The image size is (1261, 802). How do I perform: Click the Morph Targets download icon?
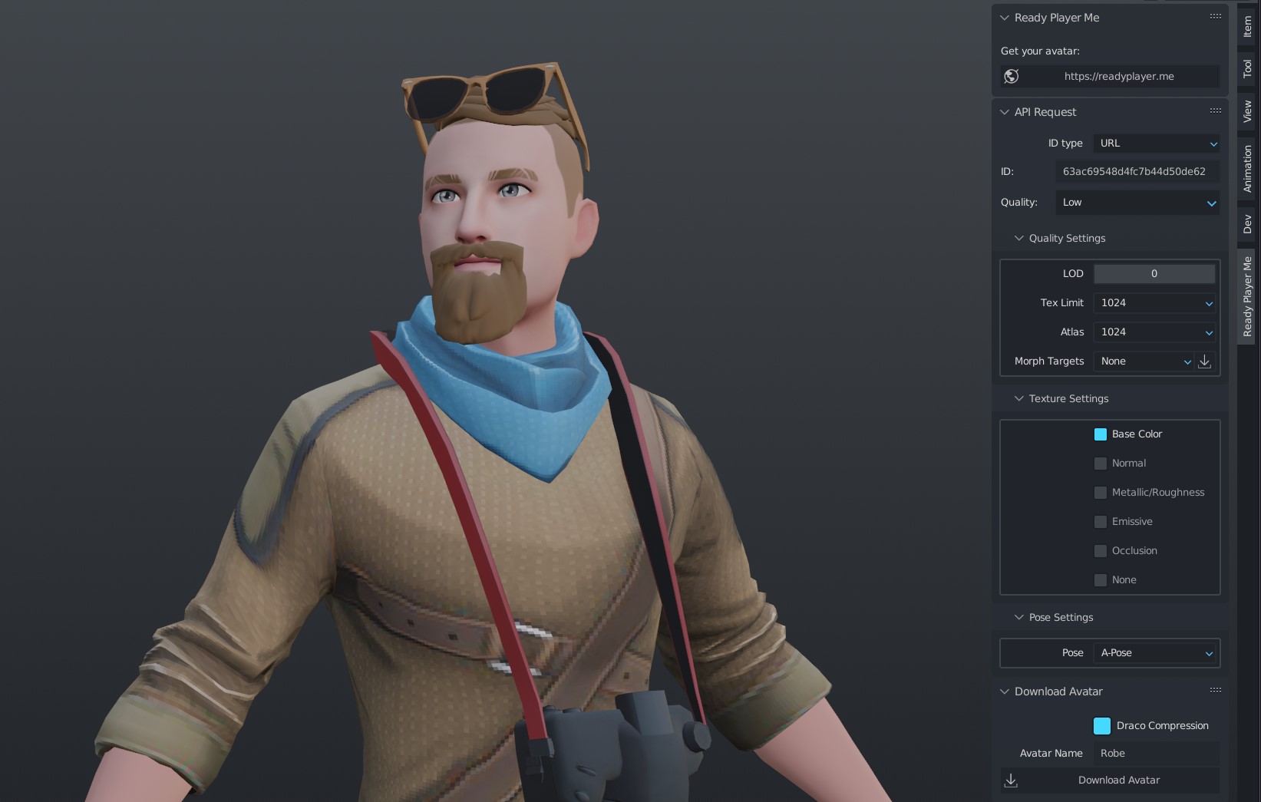1205,361
